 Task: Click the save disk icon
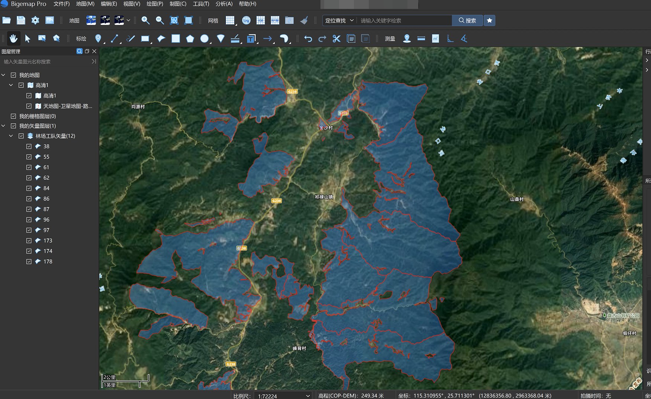(21, 20)
